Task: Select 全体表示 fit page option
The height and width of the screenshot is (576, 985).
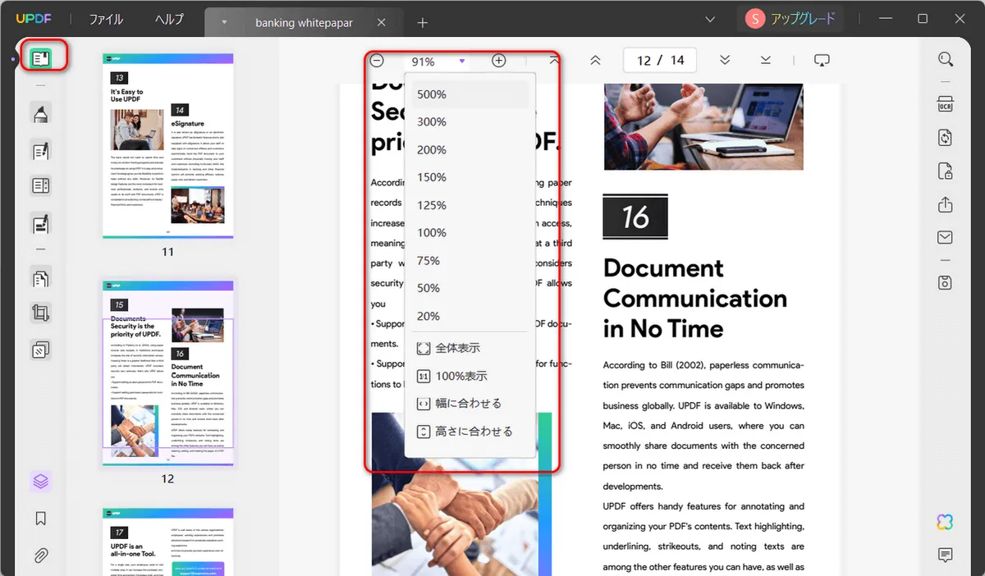Action: [470, 348]
